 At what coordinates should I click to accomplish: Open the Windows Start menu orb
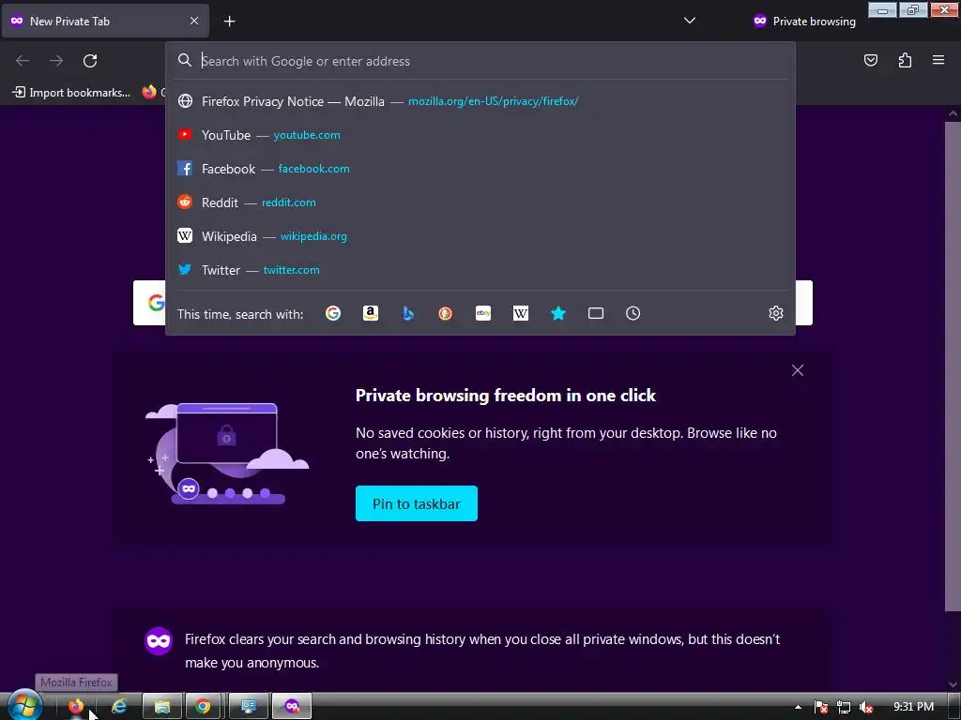24,706
